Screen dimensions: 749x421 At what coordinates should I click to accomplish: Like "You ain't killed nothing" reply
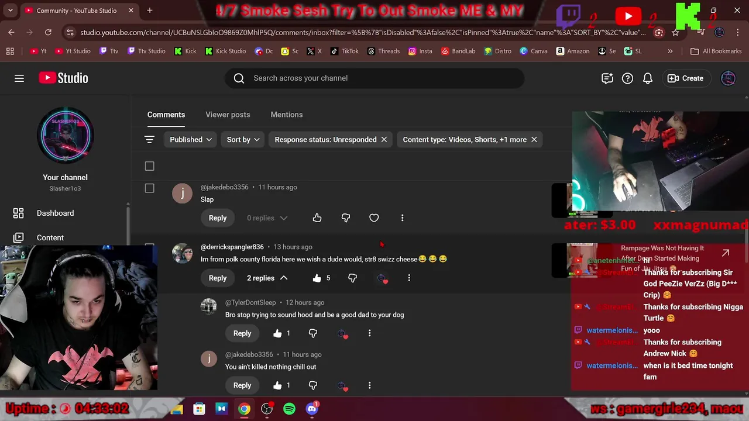click(277, 385)
